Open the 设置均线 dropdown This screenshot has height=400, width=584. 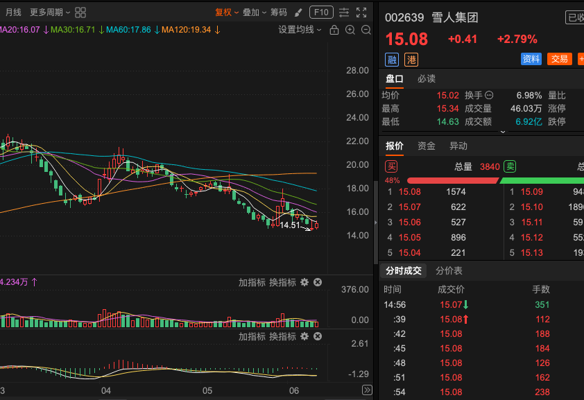(x=300, y=30)
